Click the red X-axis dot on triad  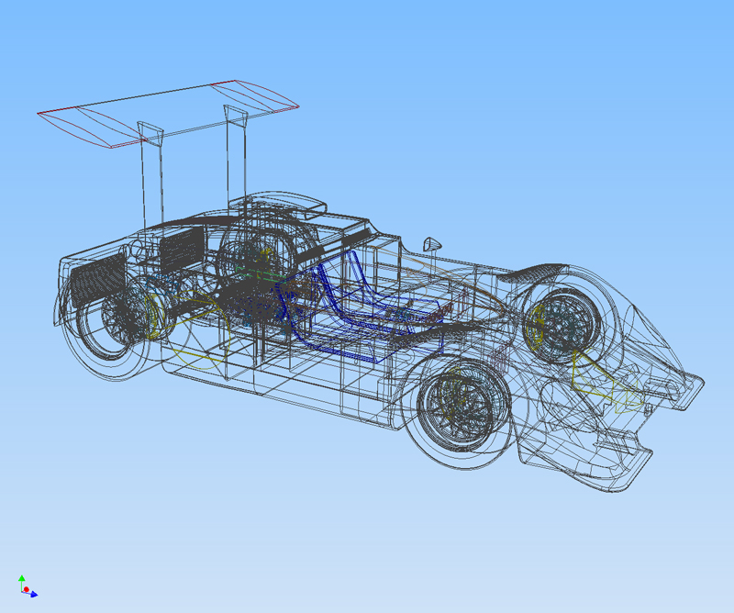coord(27,589)
